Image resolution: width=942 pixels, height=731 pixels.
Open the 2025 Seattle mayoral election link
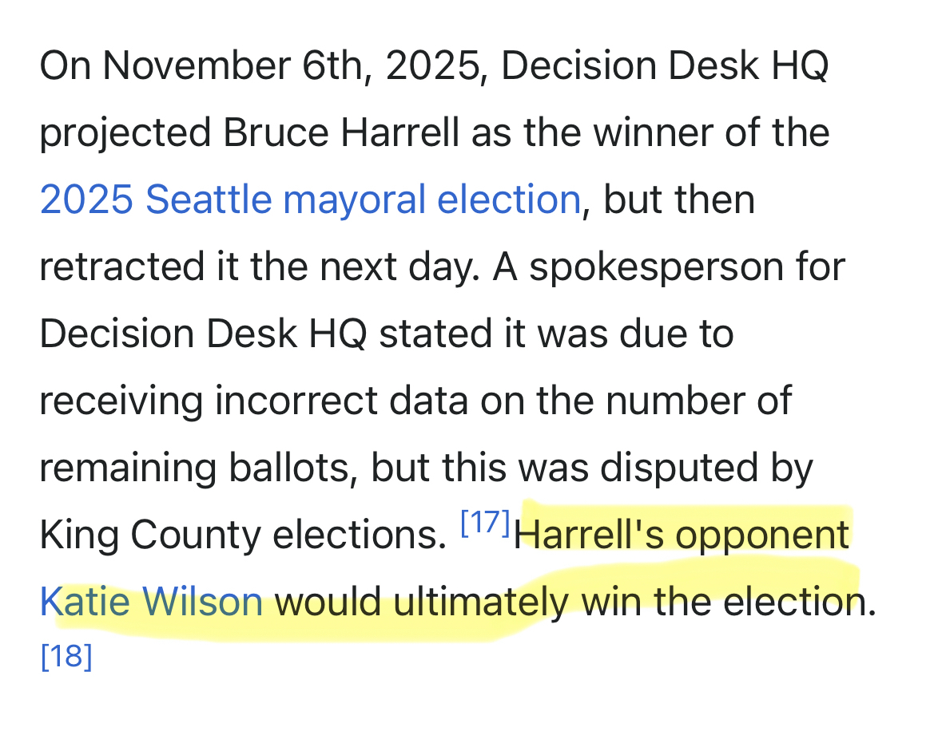310,200
